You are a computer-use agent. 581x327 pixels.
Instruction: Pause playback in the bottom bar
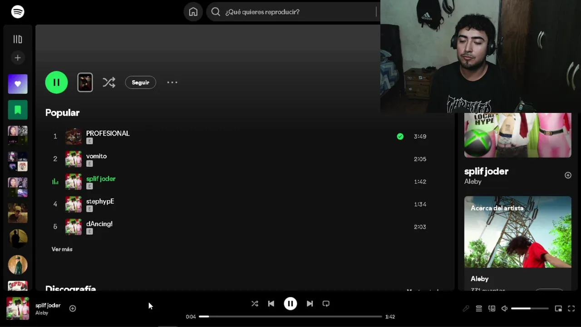coord(290,303)
